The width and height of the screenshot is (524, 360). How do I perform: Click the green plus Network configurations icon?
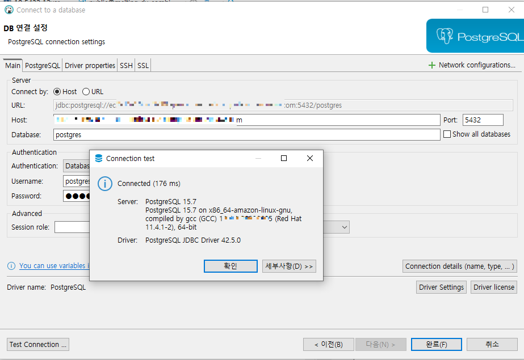[x=432, y=65]
